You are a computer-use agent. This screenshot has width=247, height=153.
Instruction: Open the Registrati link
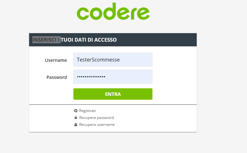pos(87,111)
